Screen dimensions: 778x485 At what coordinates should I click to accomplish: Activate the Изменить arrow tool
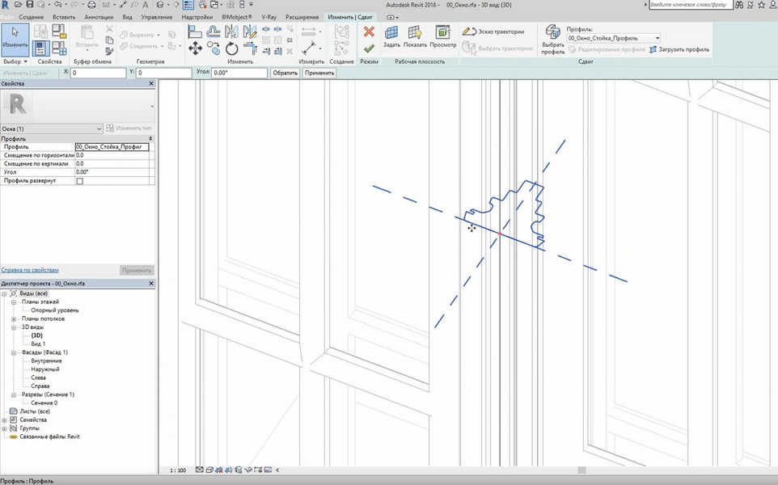click(14, 36)
